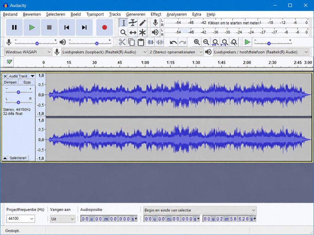Viewport: 314px width, 235px height.
Task: Click the track gain slider knob
Action: click(x=18, y=92)
